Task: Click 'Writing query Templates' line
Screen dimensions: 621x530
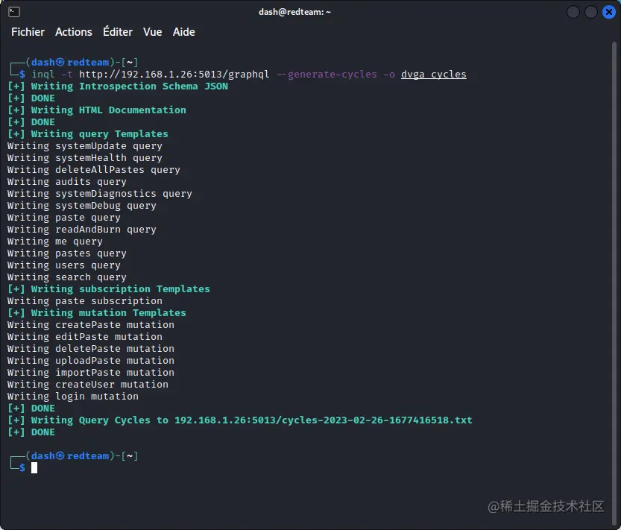Action: tap(88, 134)
